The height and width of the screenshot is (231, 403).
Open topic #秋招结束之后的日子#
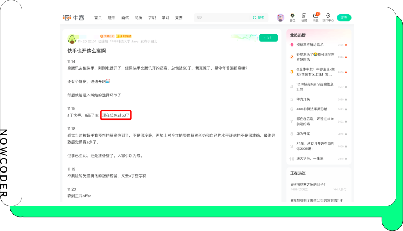click(x=308, y=184)
